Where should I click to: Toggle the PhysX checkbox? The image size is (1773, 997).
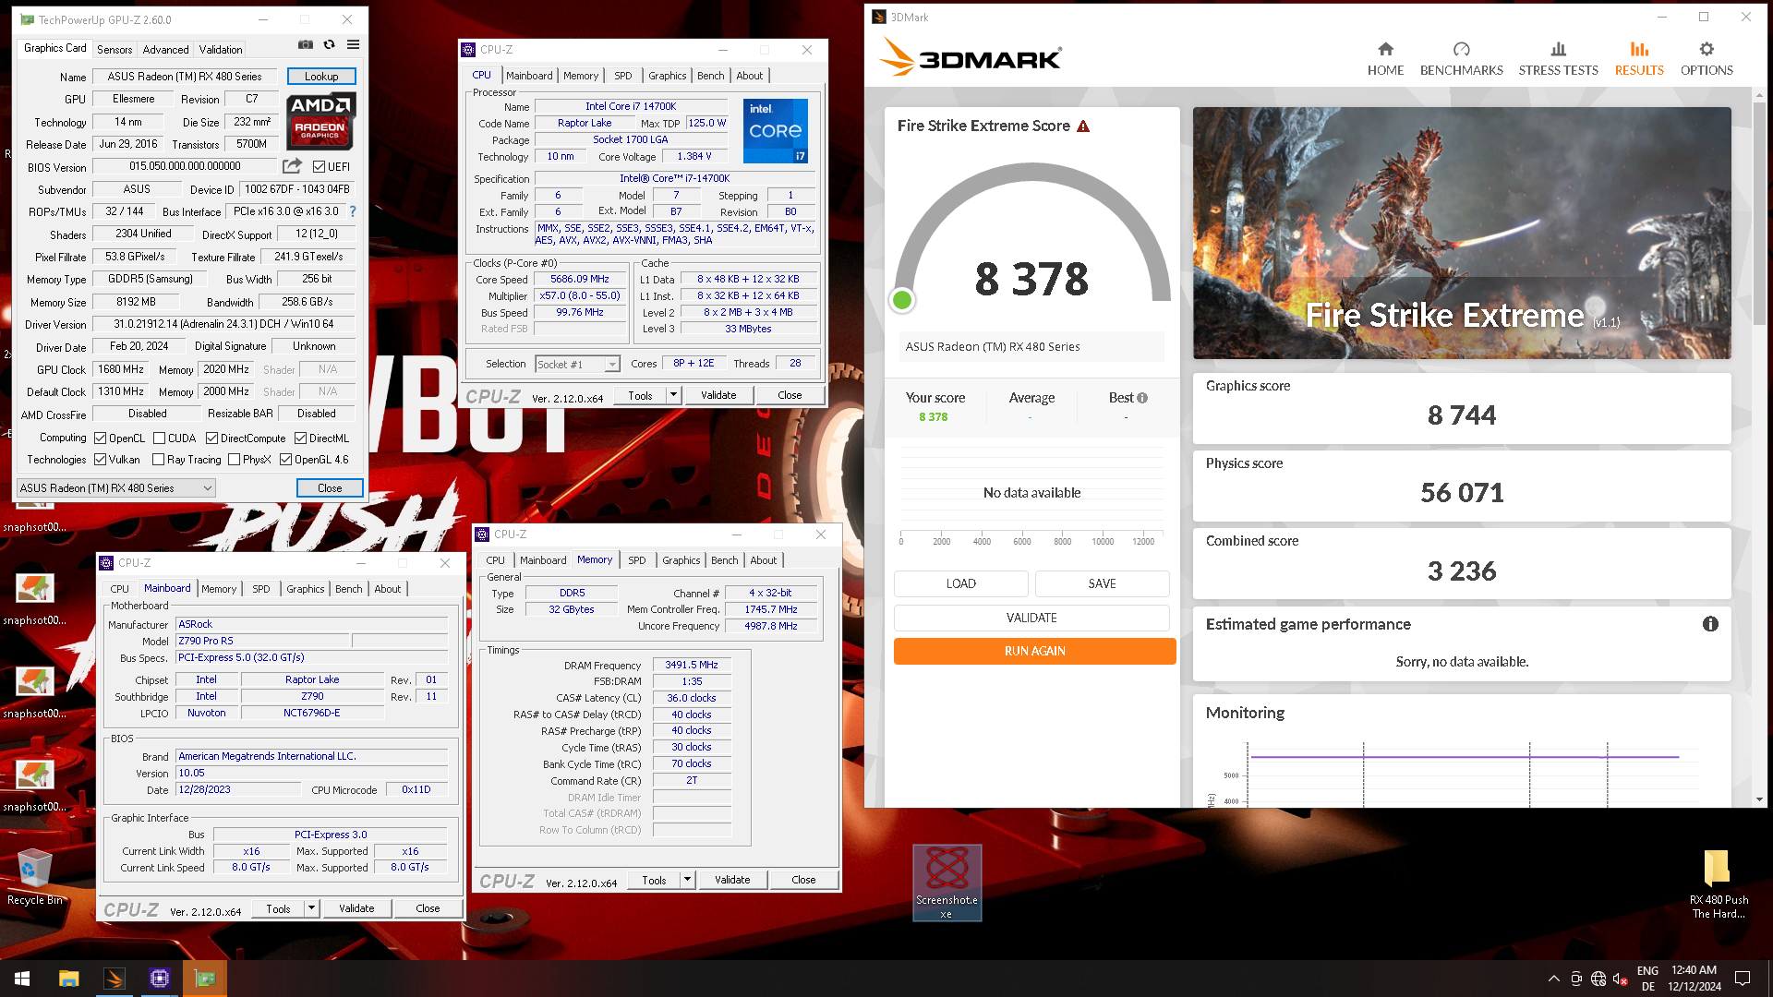coord(234,460)
